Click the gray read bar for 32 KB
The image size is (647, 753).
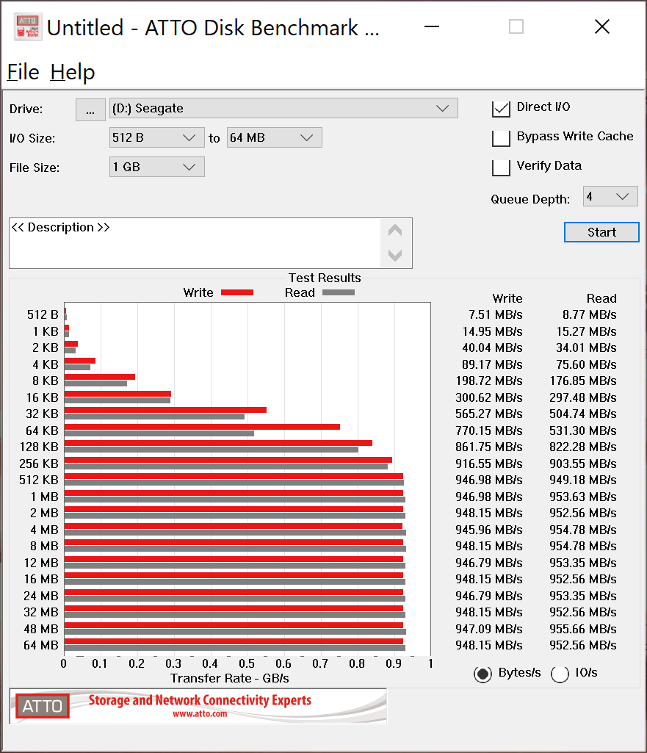(154, 417)
